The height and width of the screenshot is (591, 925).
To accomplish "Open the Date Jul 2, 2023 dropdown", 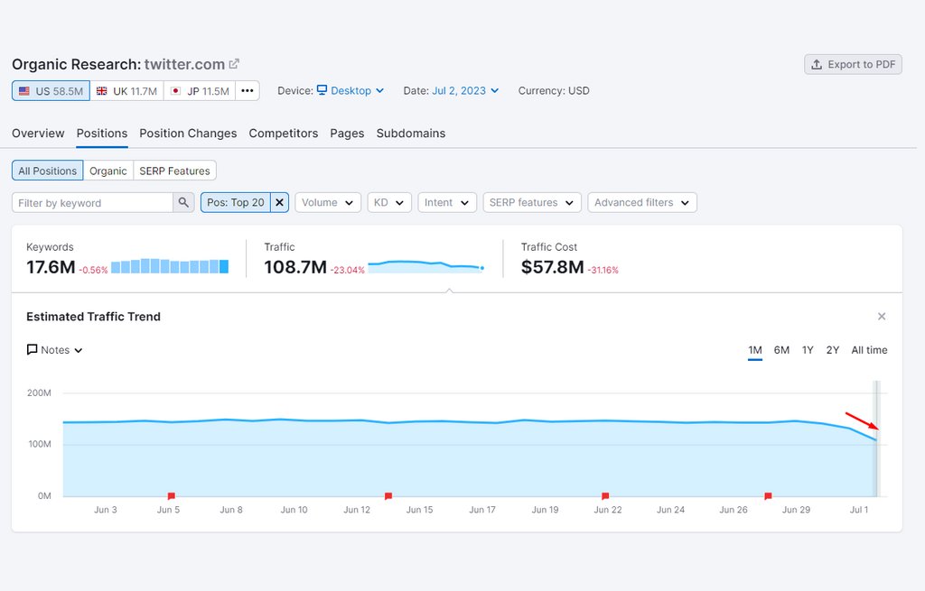I will coord(465,91).
